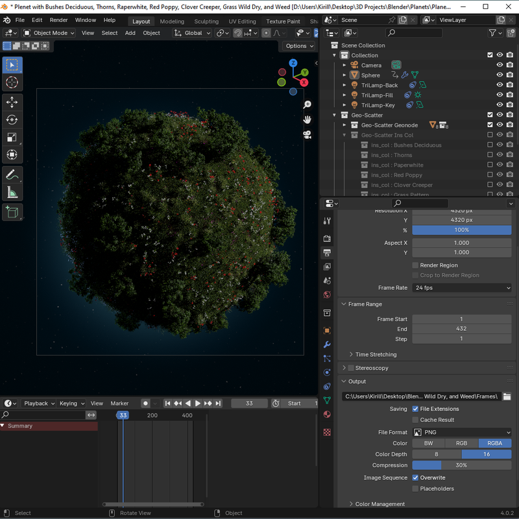Switch to the Sculpting workspace tab
Viewport: 519px width, 519px height.
click(206, 21)
